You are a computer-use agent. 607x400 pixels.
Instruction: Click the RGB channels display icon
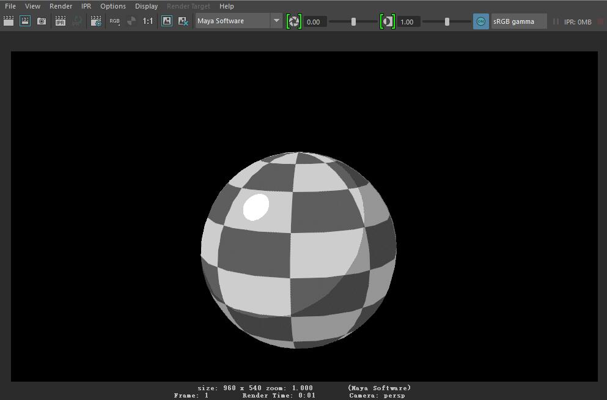(114, 21)
